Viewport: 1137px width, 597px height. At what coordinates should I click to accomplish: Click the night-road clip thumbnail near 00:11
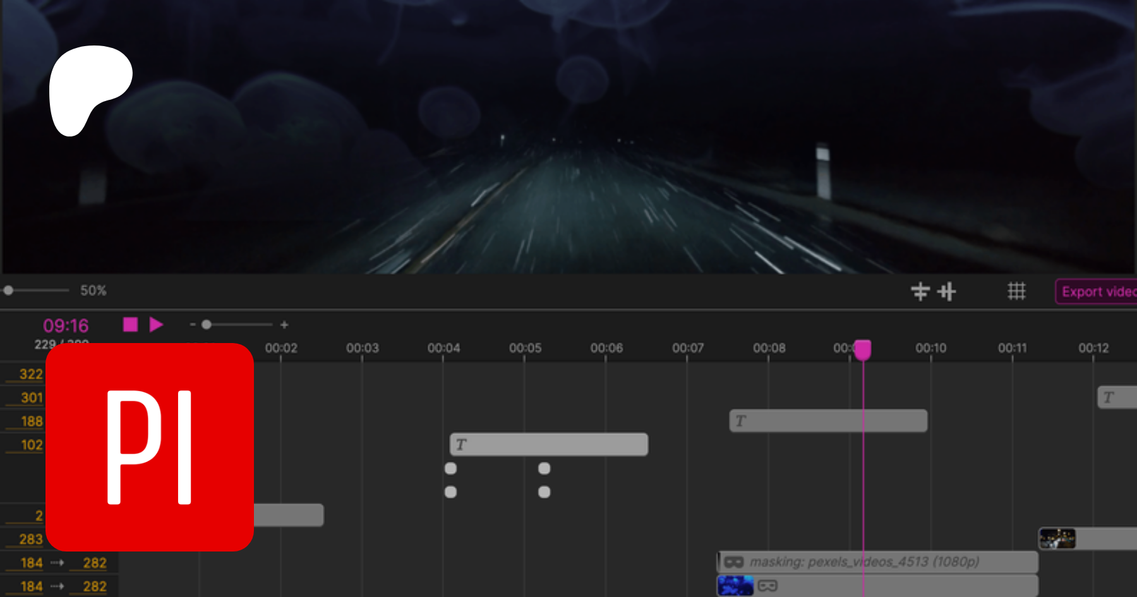point(1057,539)
